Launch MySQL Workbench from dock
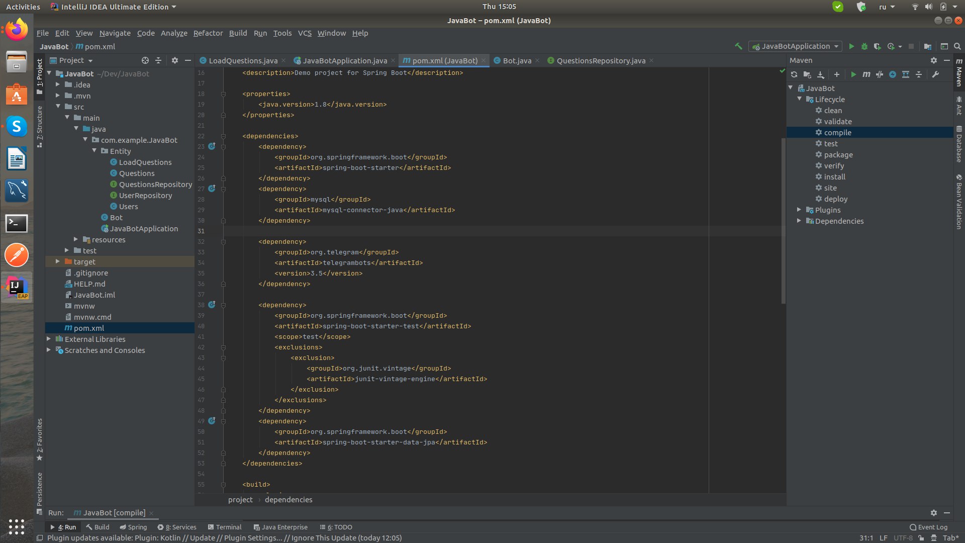Image resolution: width=965 pixels, height=543 pixels. [17, 191]
